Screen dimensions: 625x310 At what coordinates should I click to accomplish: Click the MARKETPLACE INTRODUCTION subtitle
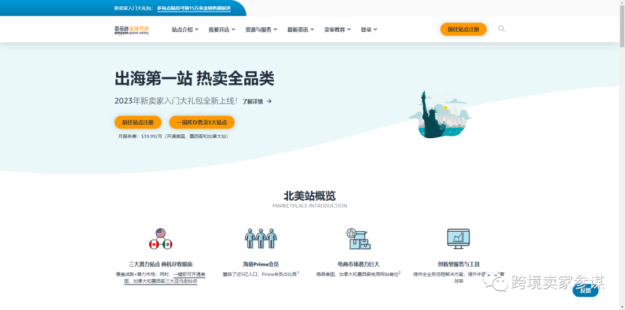309,206
